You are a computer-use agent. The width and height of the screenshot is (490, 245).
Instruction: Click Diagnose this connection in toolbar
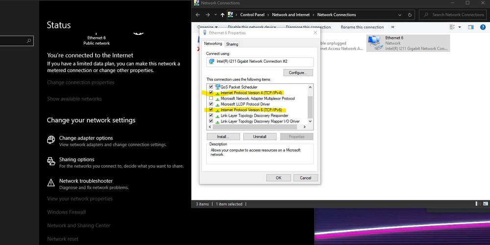click(308, 27)
